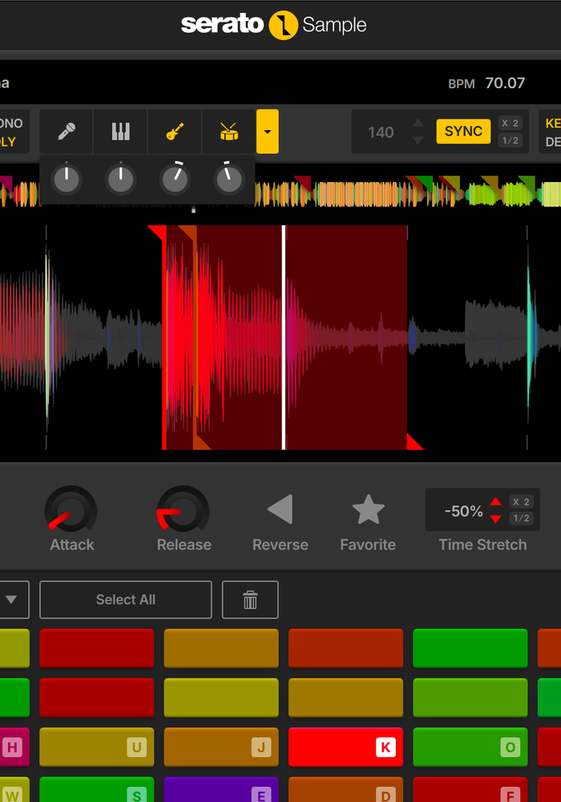Toggle the drums stem icon

(229, 132)
